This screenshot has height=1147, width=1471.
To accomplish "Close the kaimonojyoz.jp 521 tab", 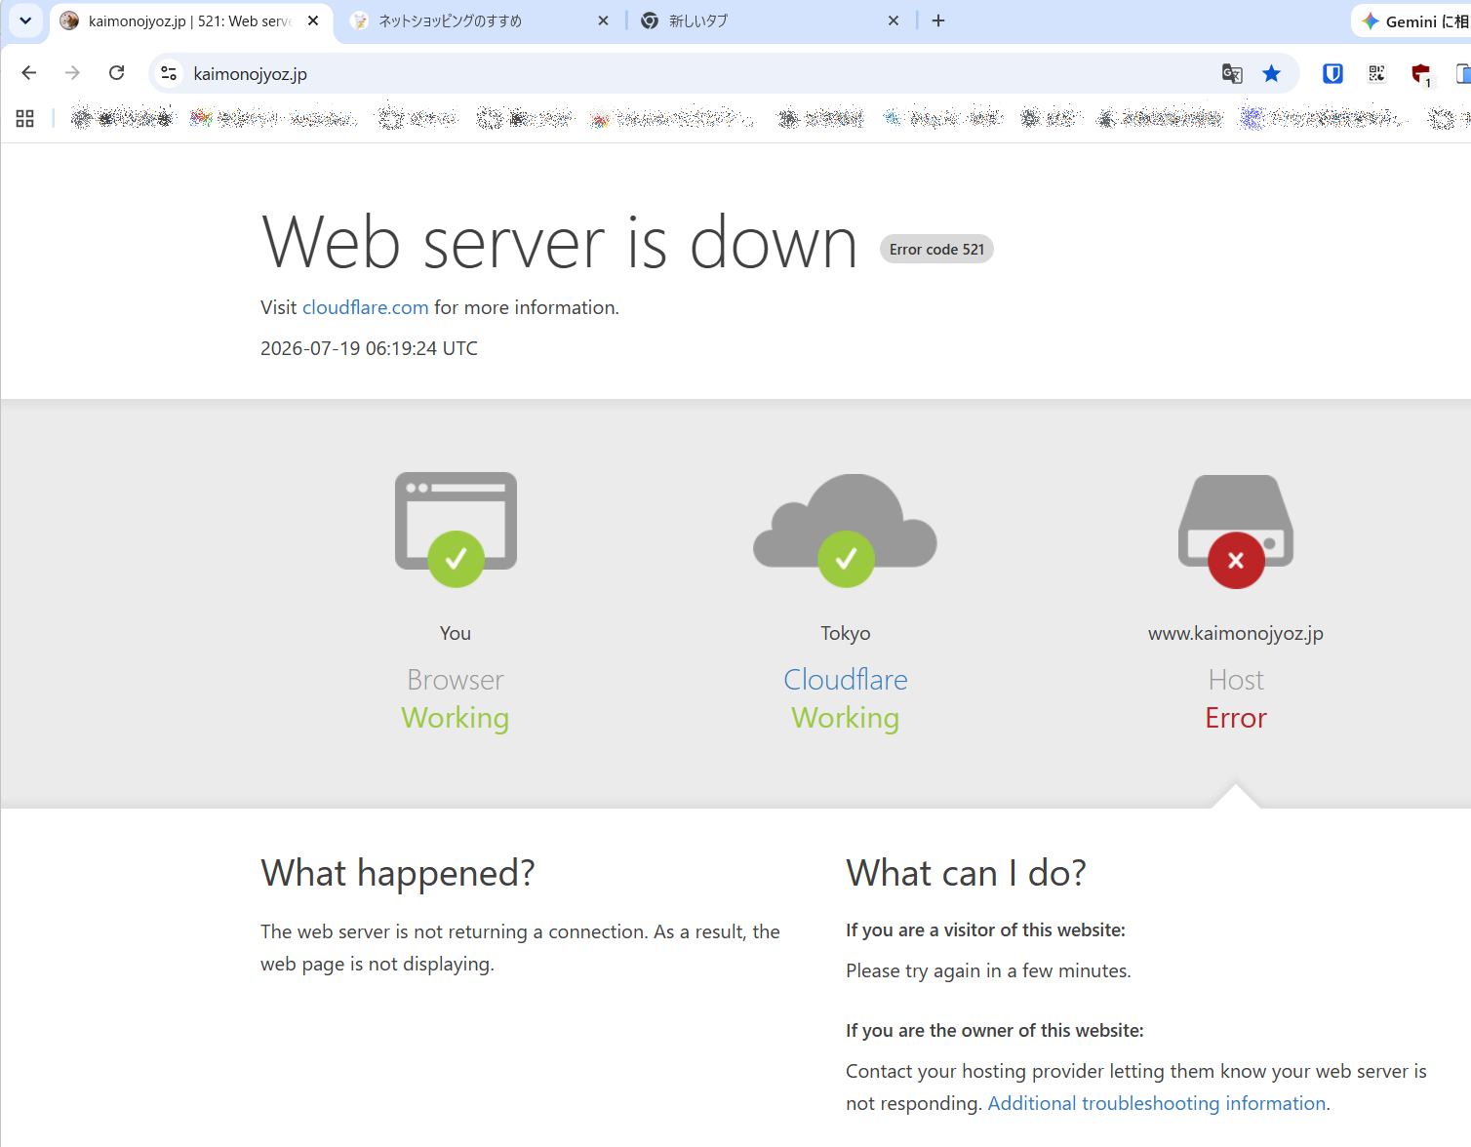I will pos(313,20).
